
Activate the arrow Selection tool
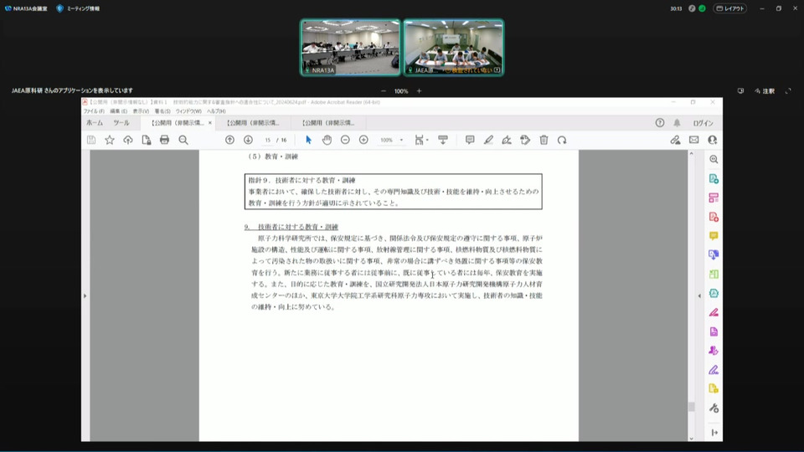pos(308,140)
